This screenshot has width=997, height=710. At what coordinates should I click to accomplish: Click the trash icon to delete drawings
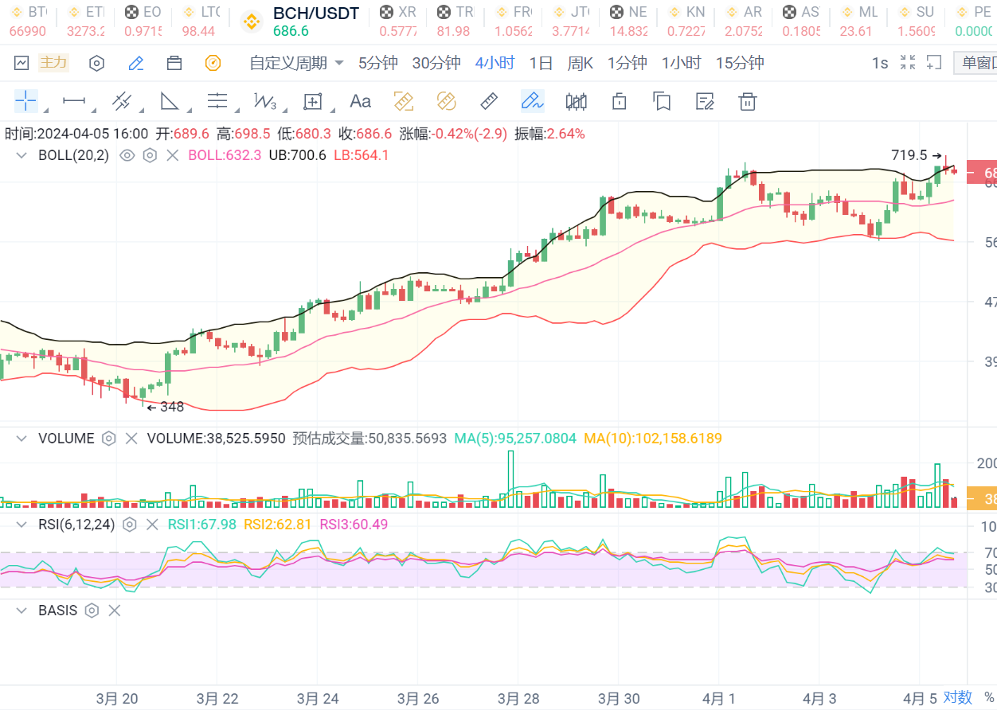(x=746, y=101)
